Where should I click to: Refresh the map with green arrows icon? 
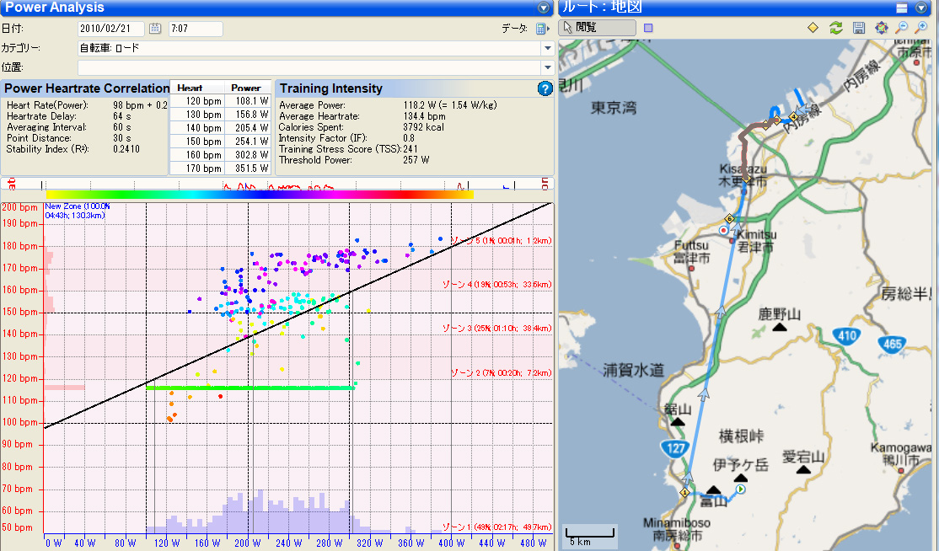pos(835,28)
